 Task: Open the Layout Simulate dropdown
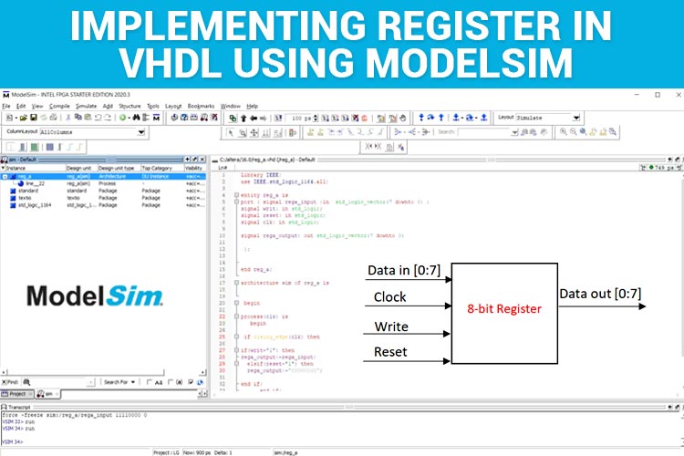[576, 118]
